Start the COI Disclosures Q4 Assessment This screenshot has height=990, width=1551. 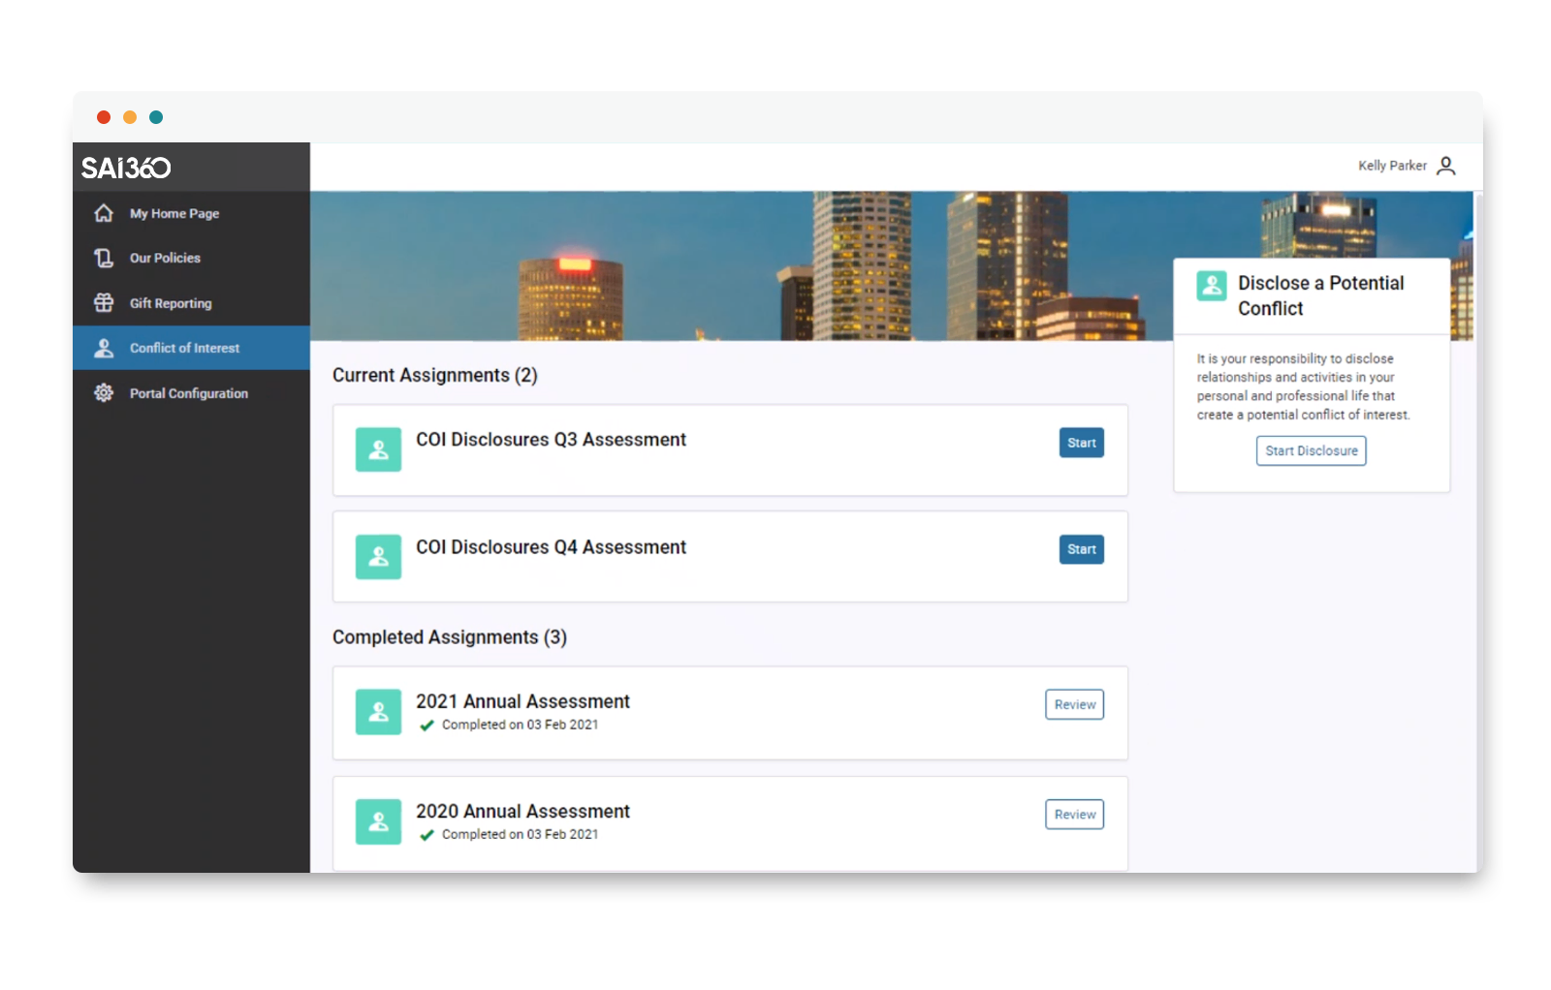[1080, 549]
